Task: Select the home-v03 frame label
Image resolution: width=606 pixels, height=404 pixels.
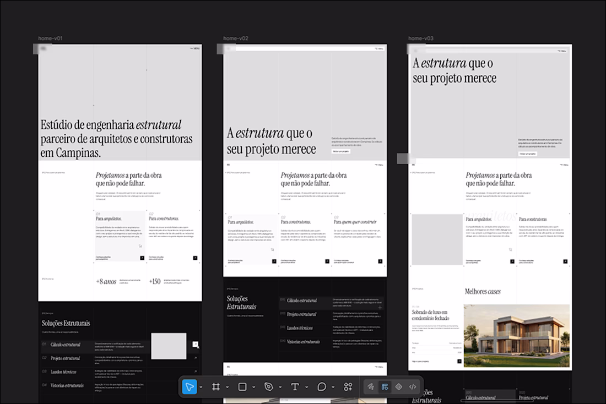Action: pos(421,38)
